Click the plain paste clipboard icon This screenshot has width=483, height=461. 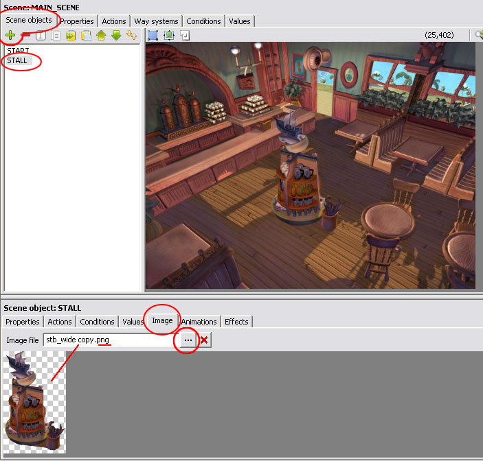point(86,36)
